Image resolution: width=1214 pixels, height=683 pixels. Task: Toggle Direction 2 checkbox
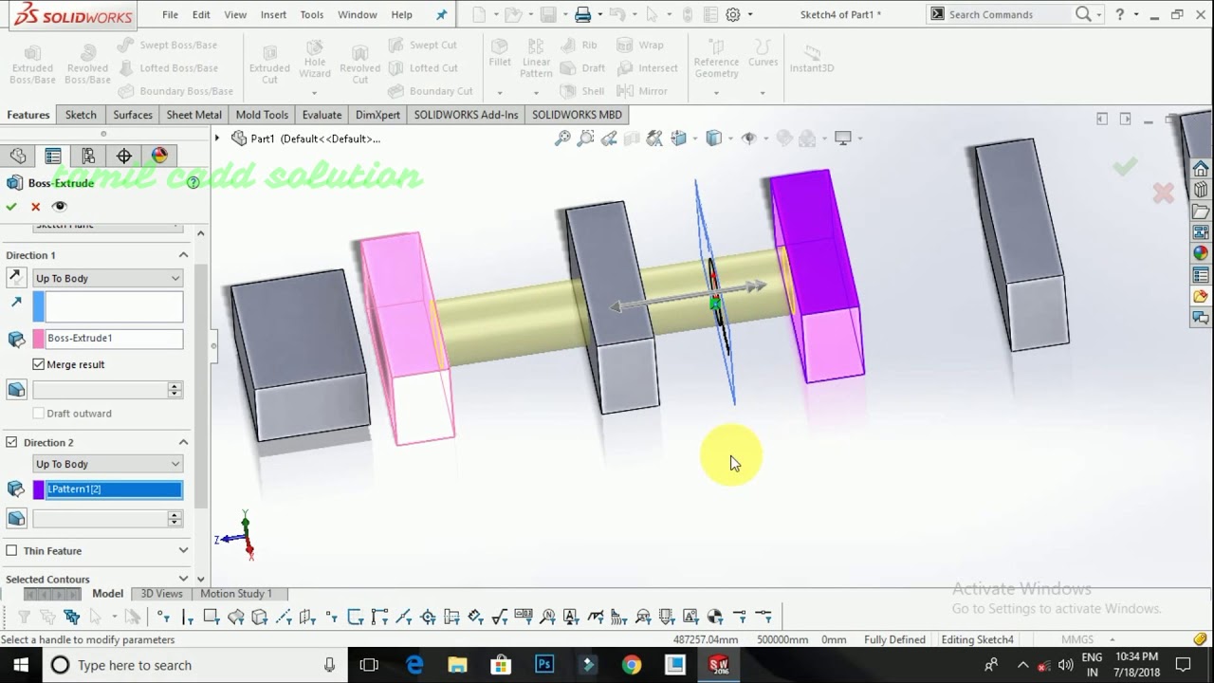click(11, 442)
